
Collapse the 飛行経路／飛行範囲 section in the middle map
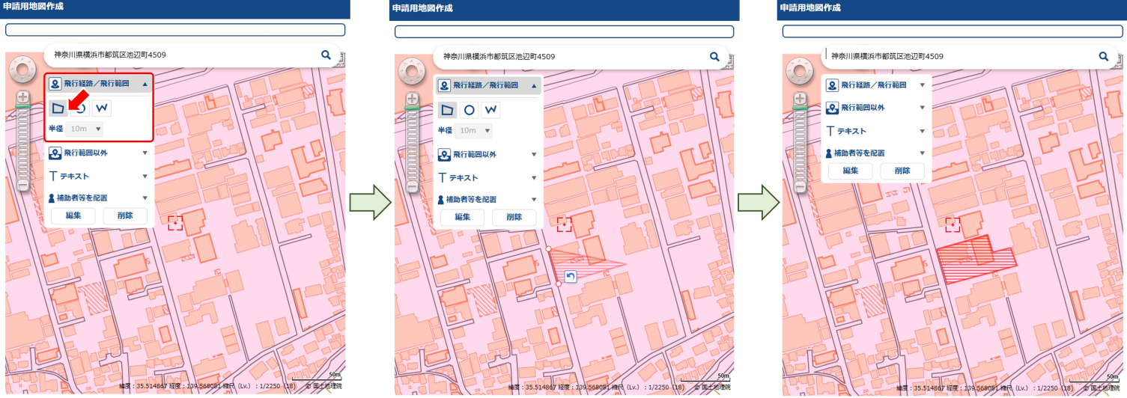534,86
